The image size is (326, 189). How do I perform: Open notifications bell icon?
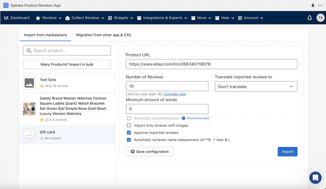point(309,18)
